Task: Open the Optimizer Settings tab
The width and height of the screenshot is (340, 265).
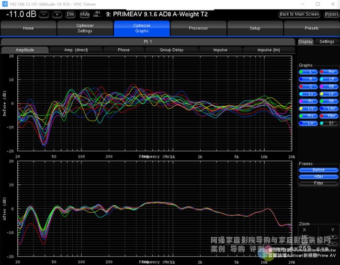Action: [x=85, y=28]
